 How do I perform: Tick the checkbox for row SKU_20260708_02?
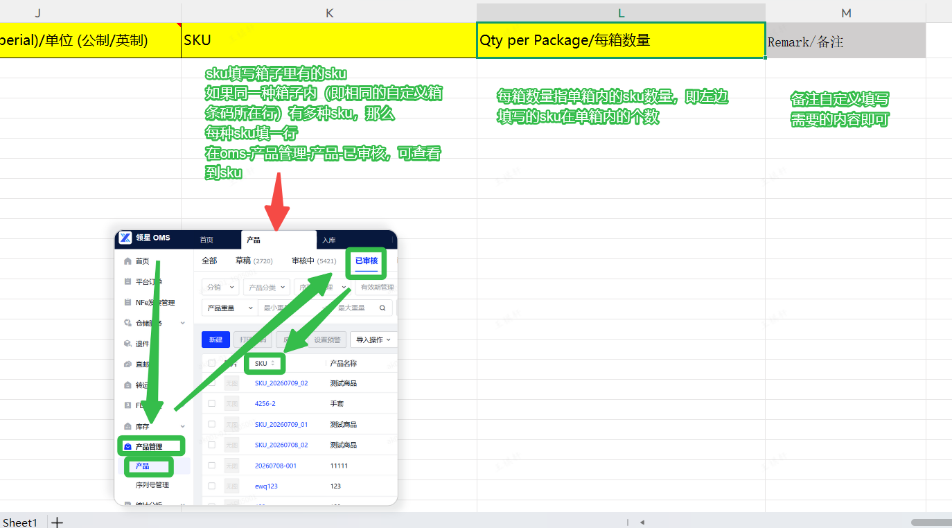pyautogui.click(x=212, y=445)
